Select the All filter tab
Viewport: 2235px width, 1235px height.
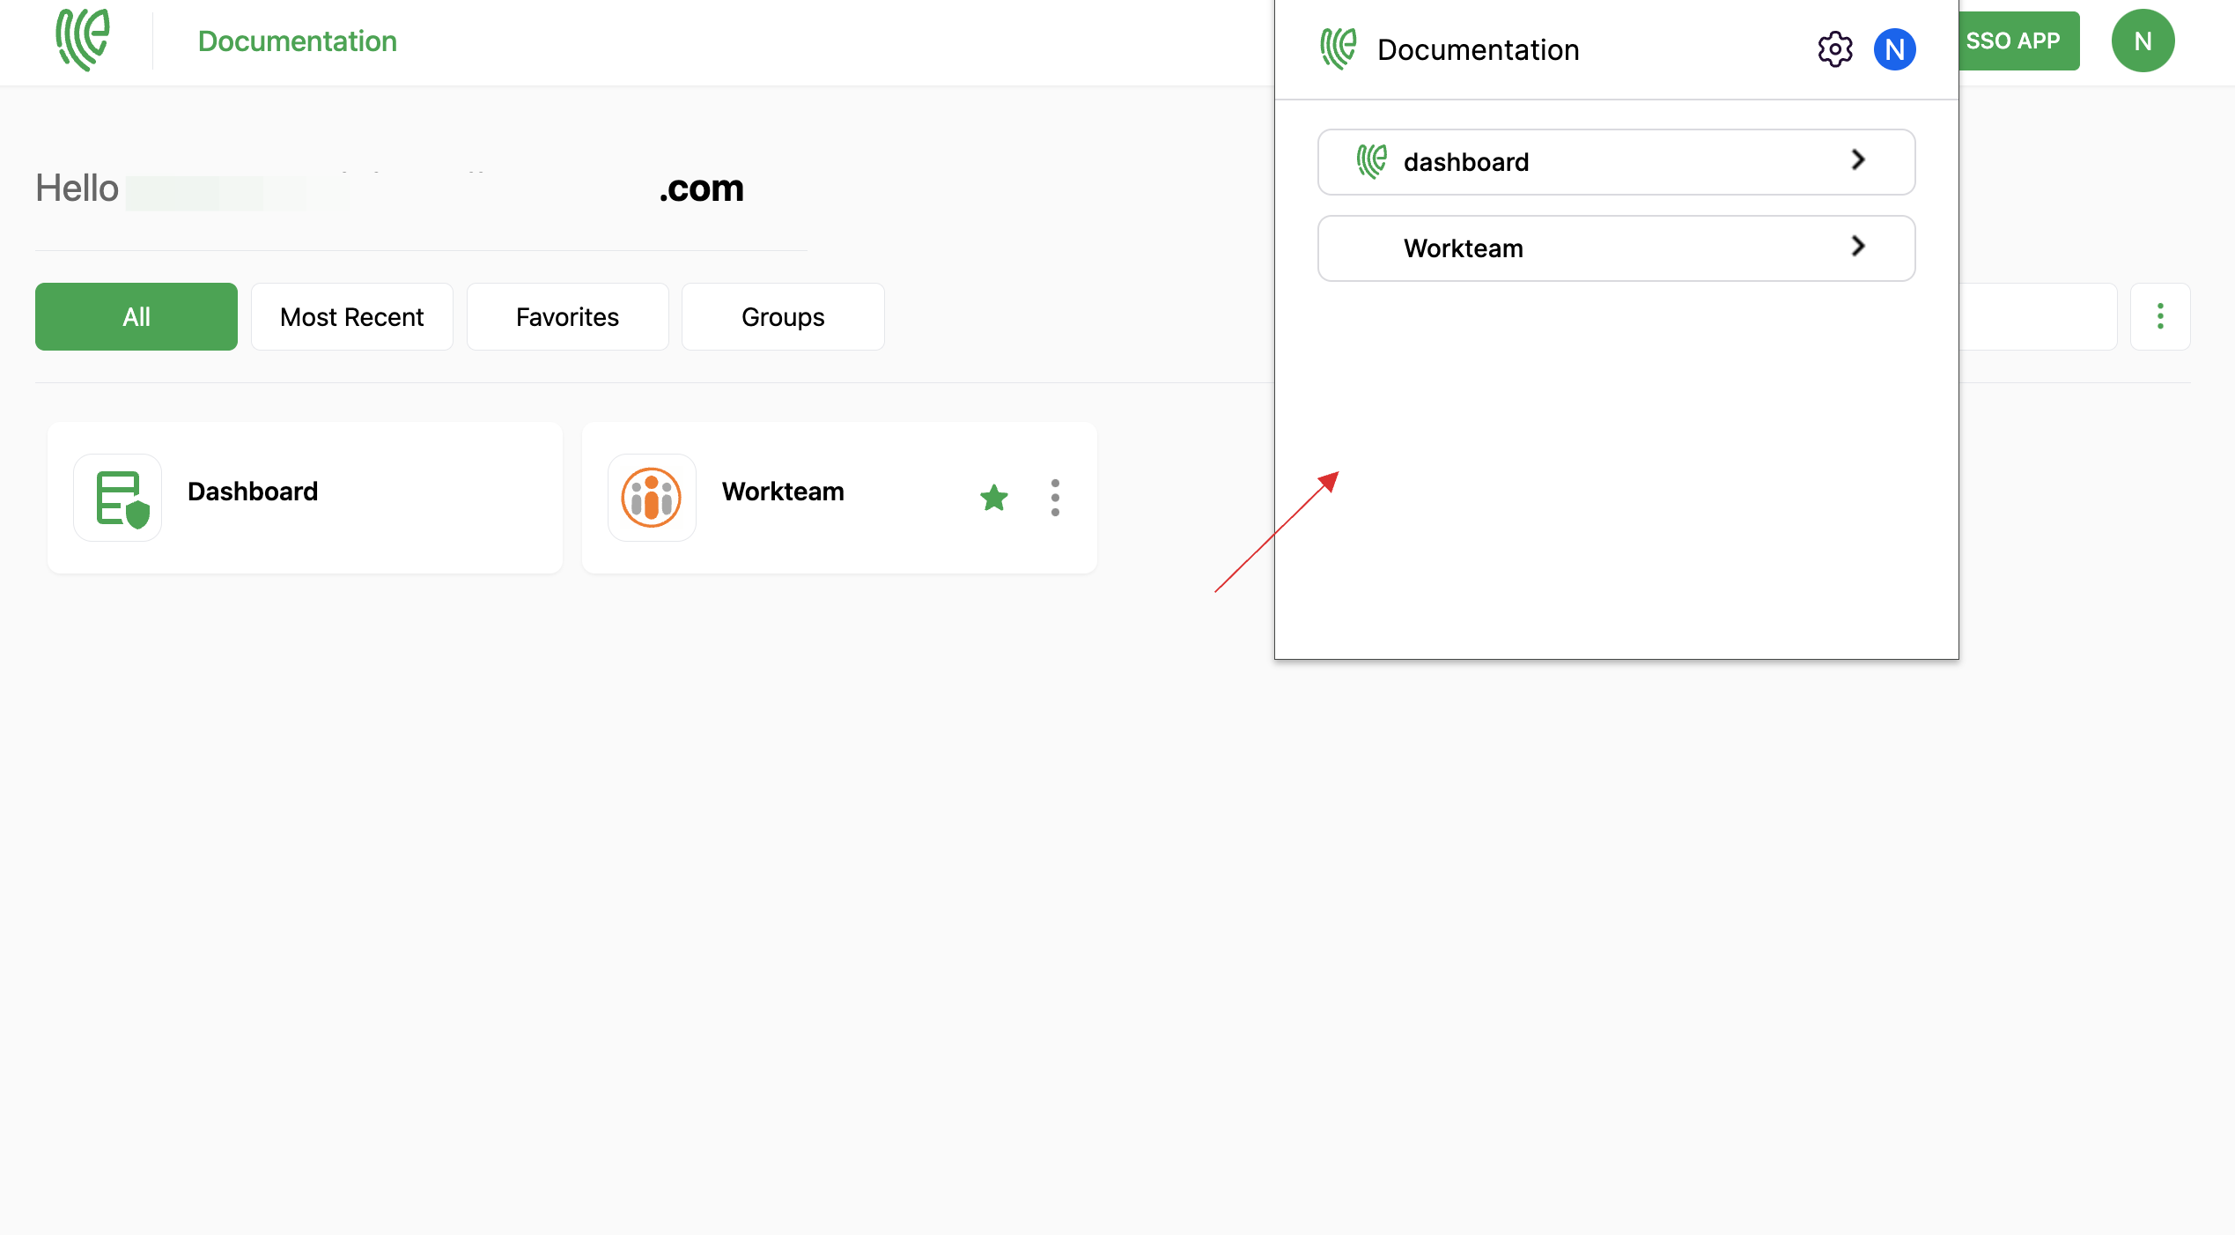point(136,317)
